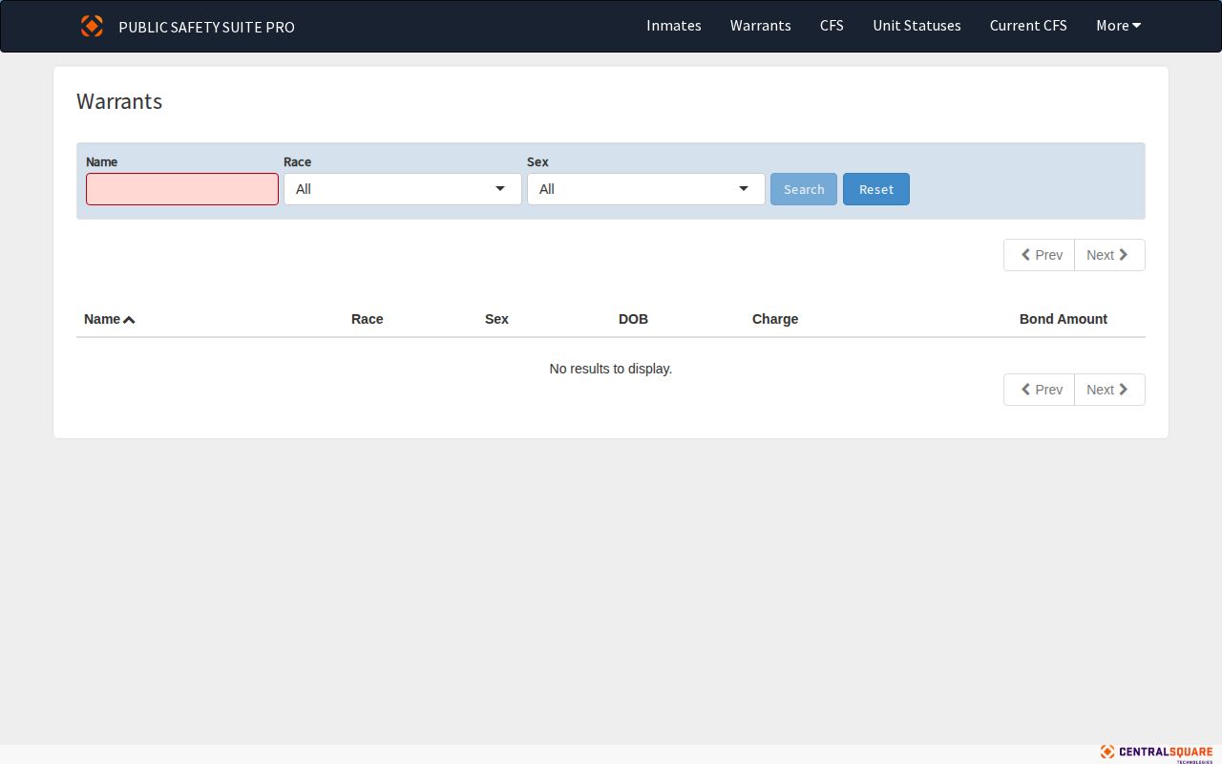Sort the table by DOB column
This screenshot has height=764, width=1222.
[x=633, y=319]
